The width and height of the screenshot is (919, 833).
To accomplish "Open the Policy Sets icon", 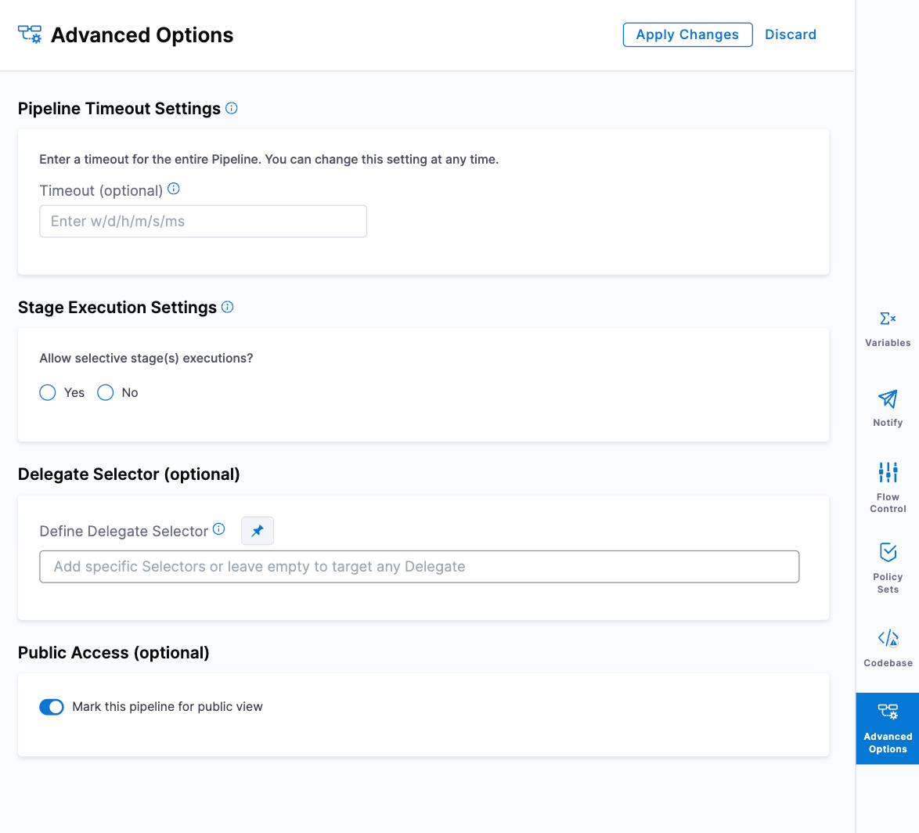I will click(x=888, y=553).
